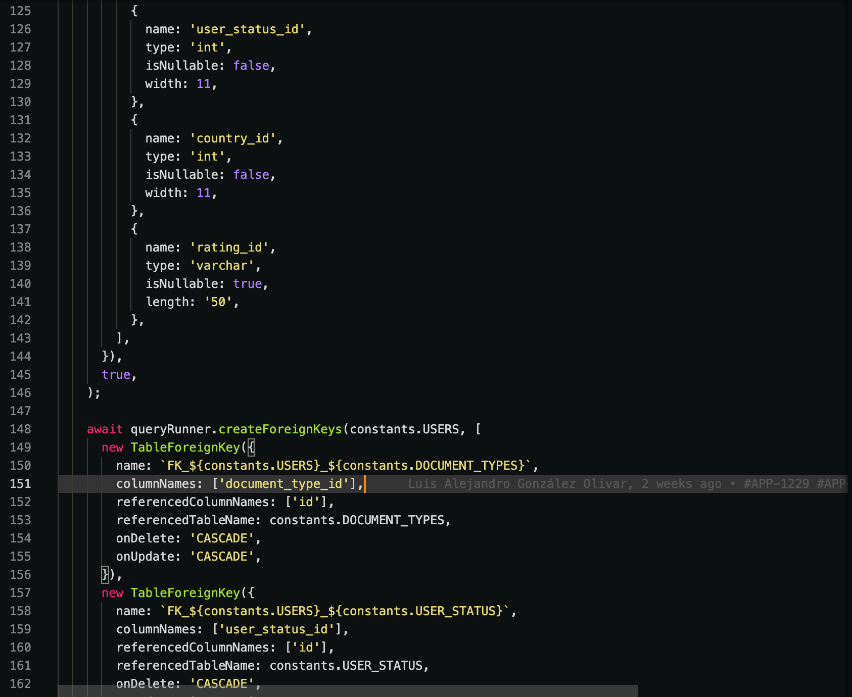Click the 'rating_id' string on line 138

(x=229, y=247)
